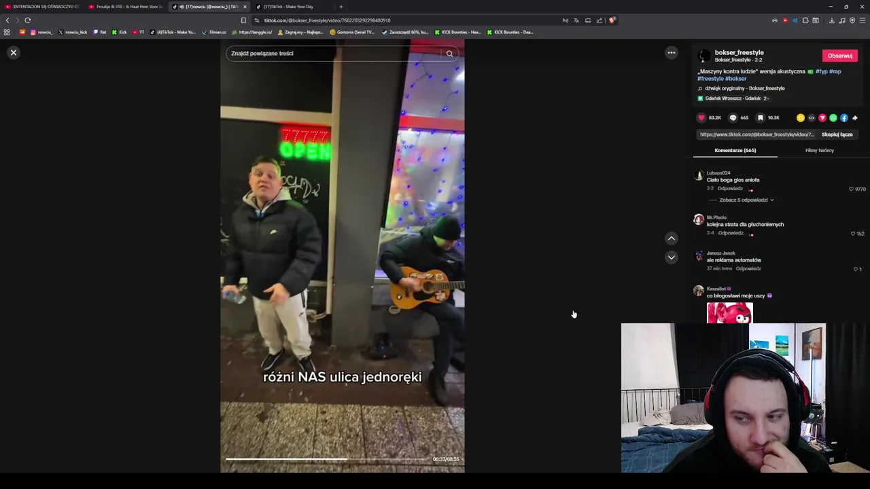Click the share page icon in the address bar
The height and width of the screenshot is (489, 870).
(599, 20)
